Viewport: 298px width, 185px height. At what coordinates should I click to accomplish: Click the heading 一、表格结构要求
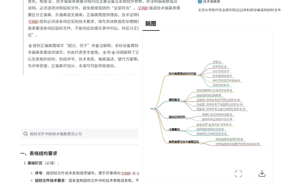coord(39,153)
